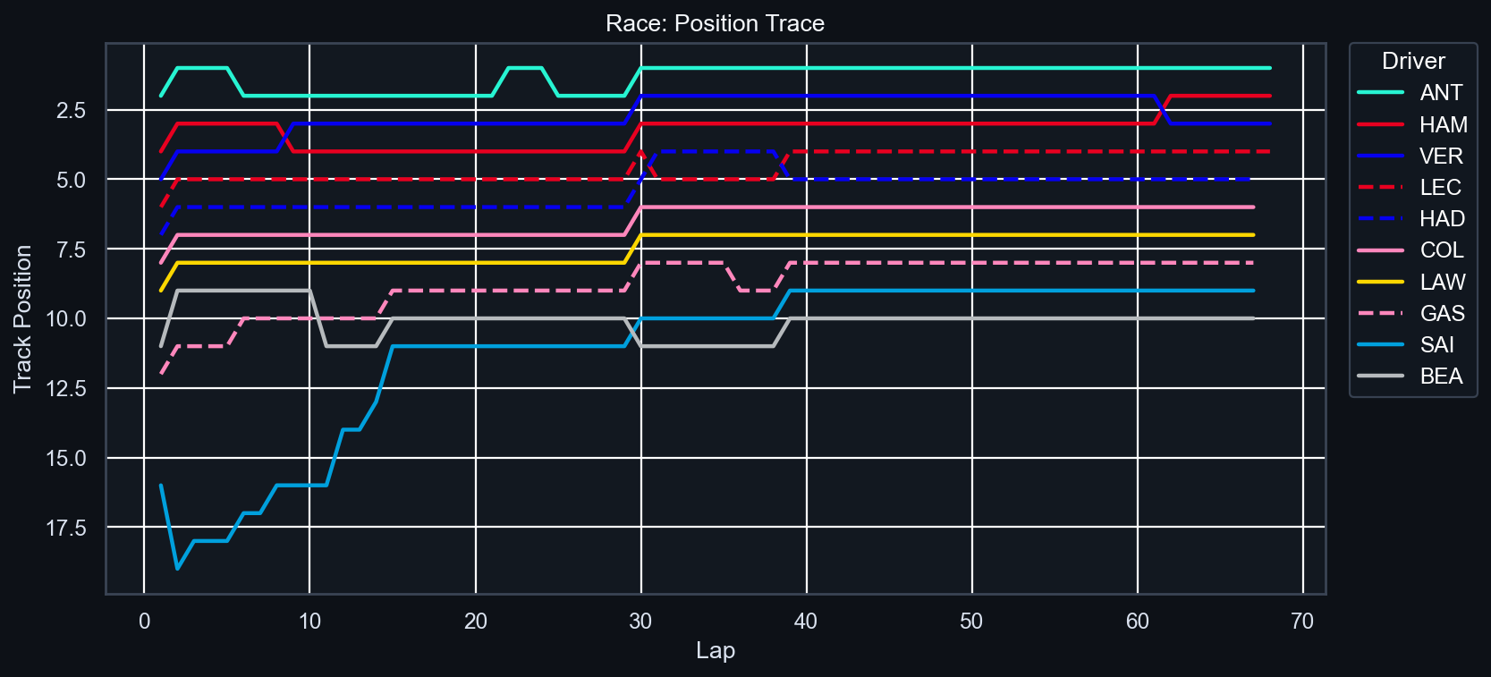Image resolution: width=1491 pixels, height=677 pixels.
Task: Click the 'Driver' legend title
Action: coord(1413,61)
